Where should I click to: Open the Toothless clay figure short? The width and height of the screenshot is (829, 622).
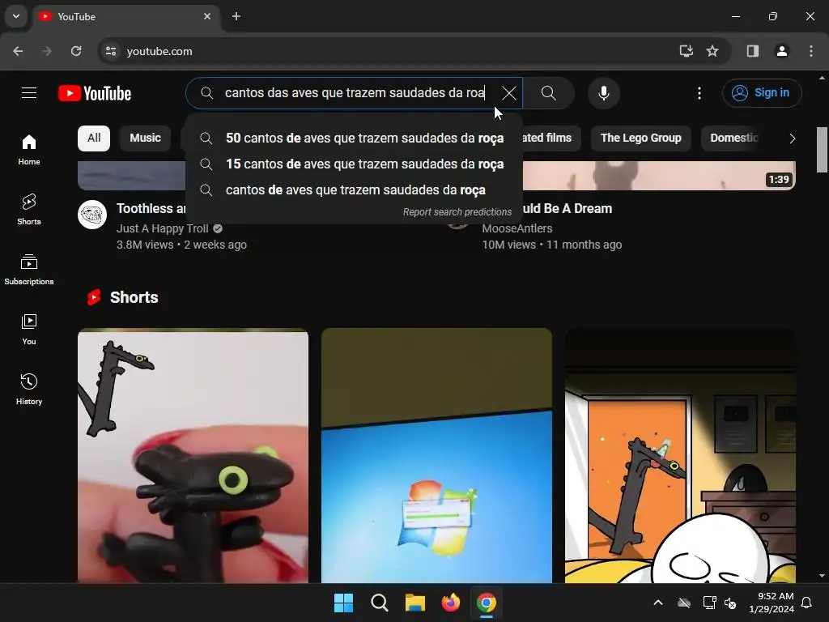[x=193, y=455]
